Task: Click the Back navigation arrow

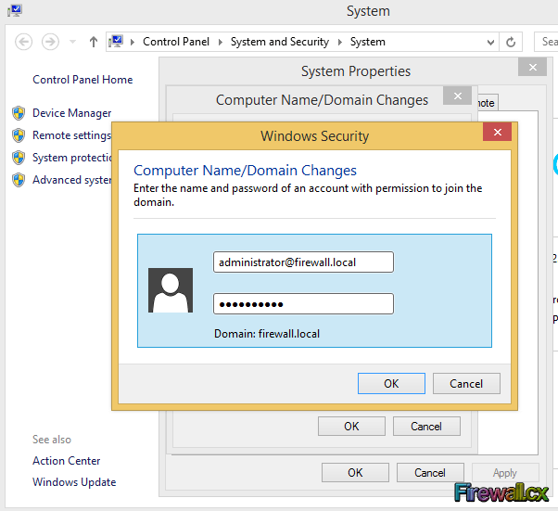Action: (x=24, y=42)
